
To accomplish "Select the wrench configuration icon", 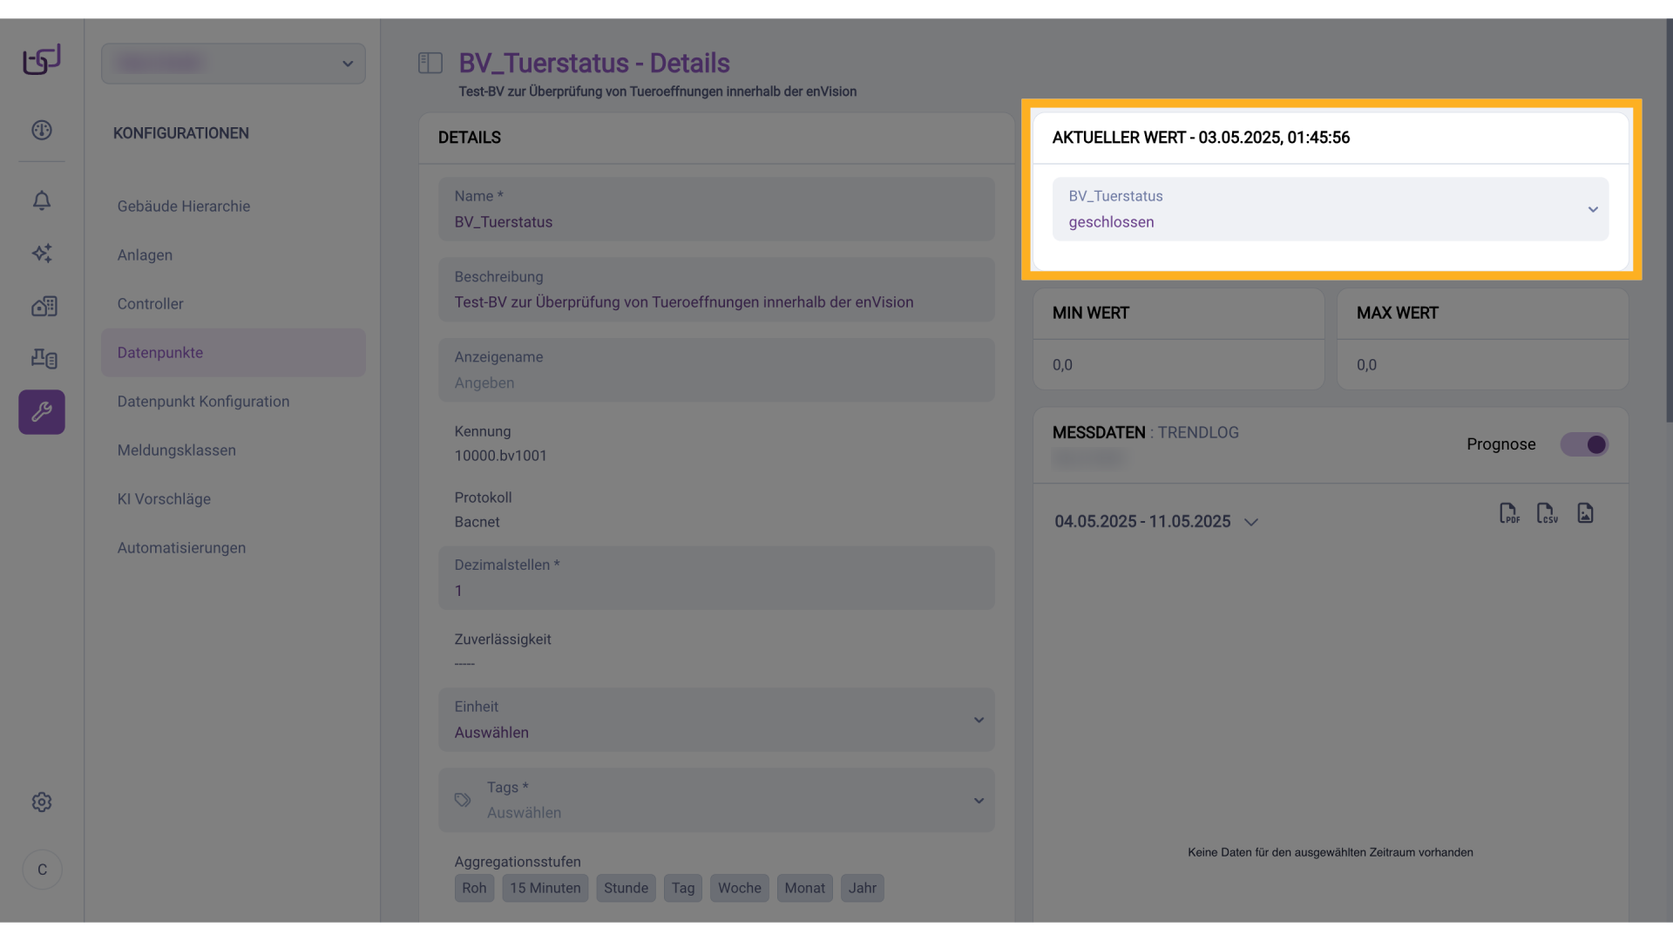I will click(42, 412).
